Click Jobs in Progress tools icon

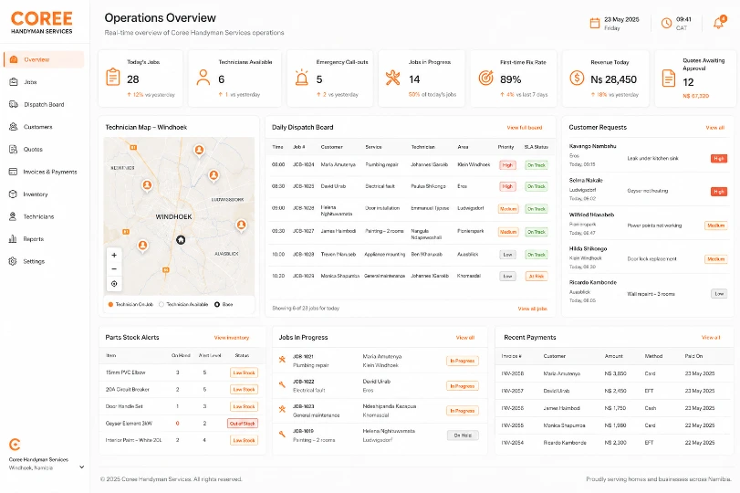pos(392,78)
